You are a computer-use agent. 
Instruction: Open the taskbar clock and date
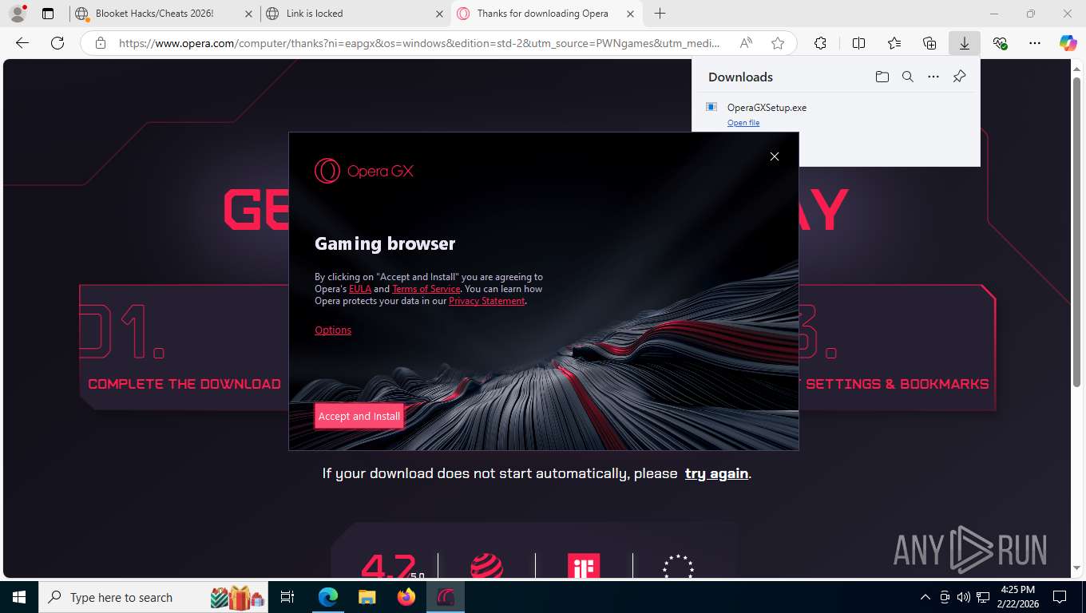(1017, 597)
